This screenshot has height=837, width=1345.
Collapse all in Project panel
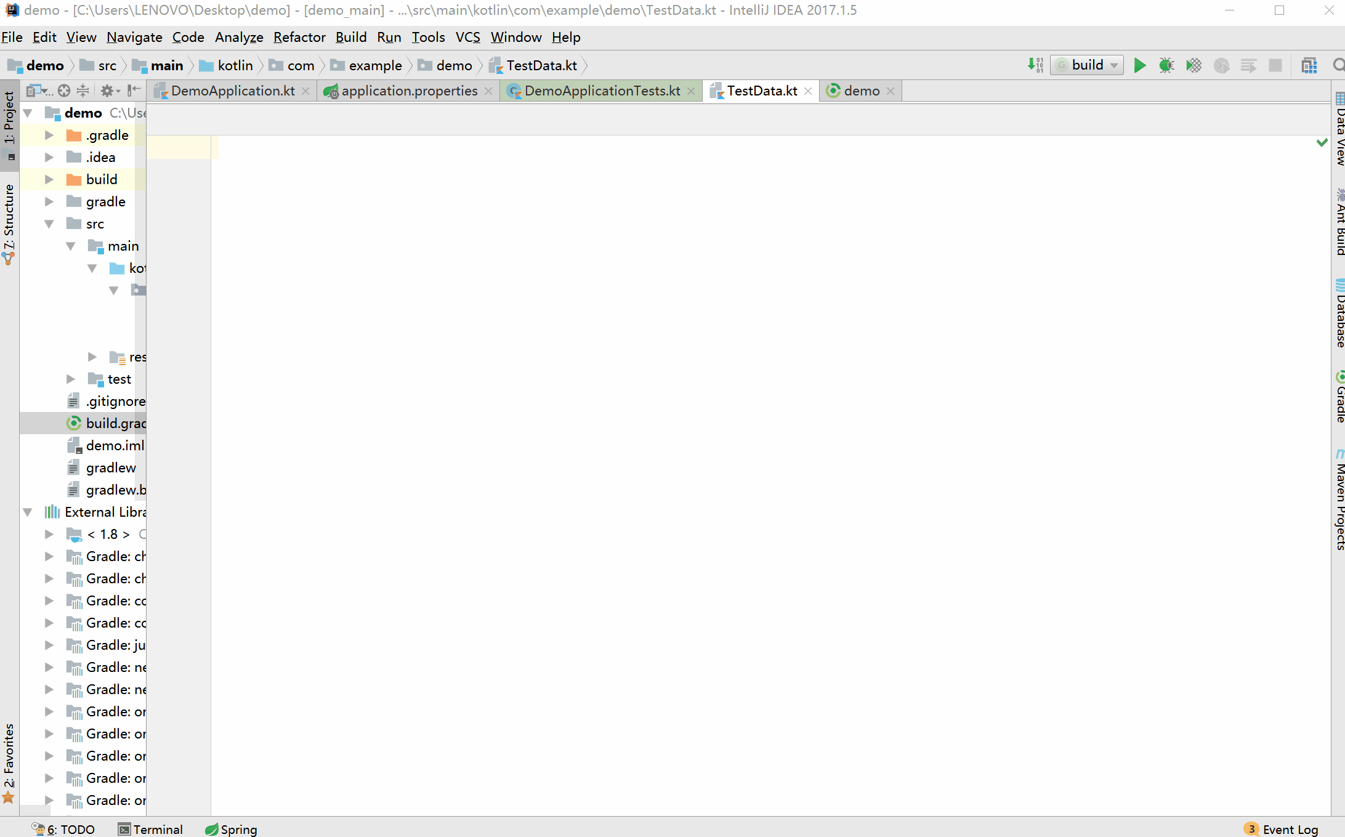click(x=83, y=91)
